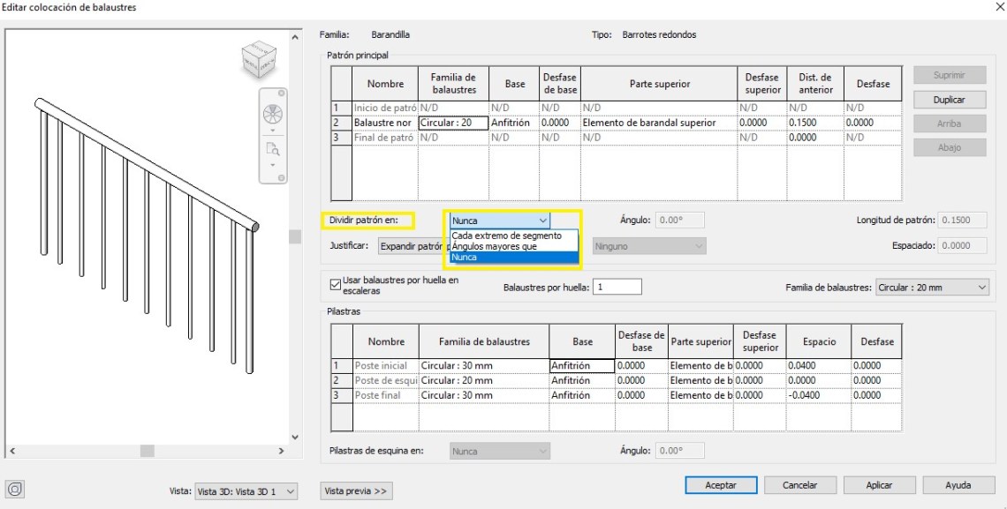Click the steering wheel dropdown arrow

(272, 129)
